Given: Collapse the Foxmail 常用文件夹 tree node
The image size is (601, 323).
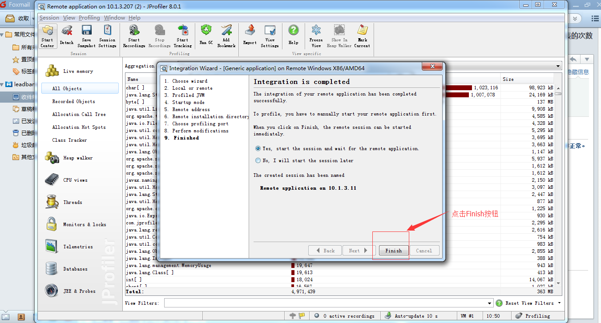Looking at the screenshot, I should (2, 34).
